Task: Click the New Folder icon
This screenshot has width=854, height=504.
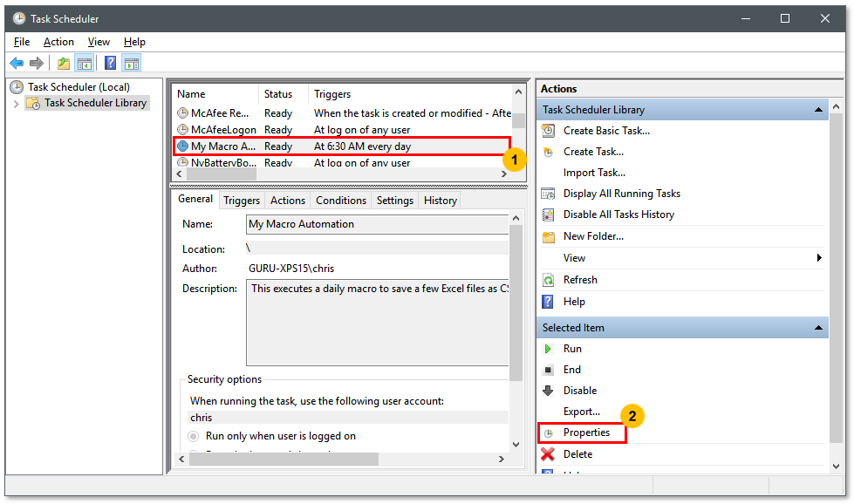Action: click(x=548, y=235)
